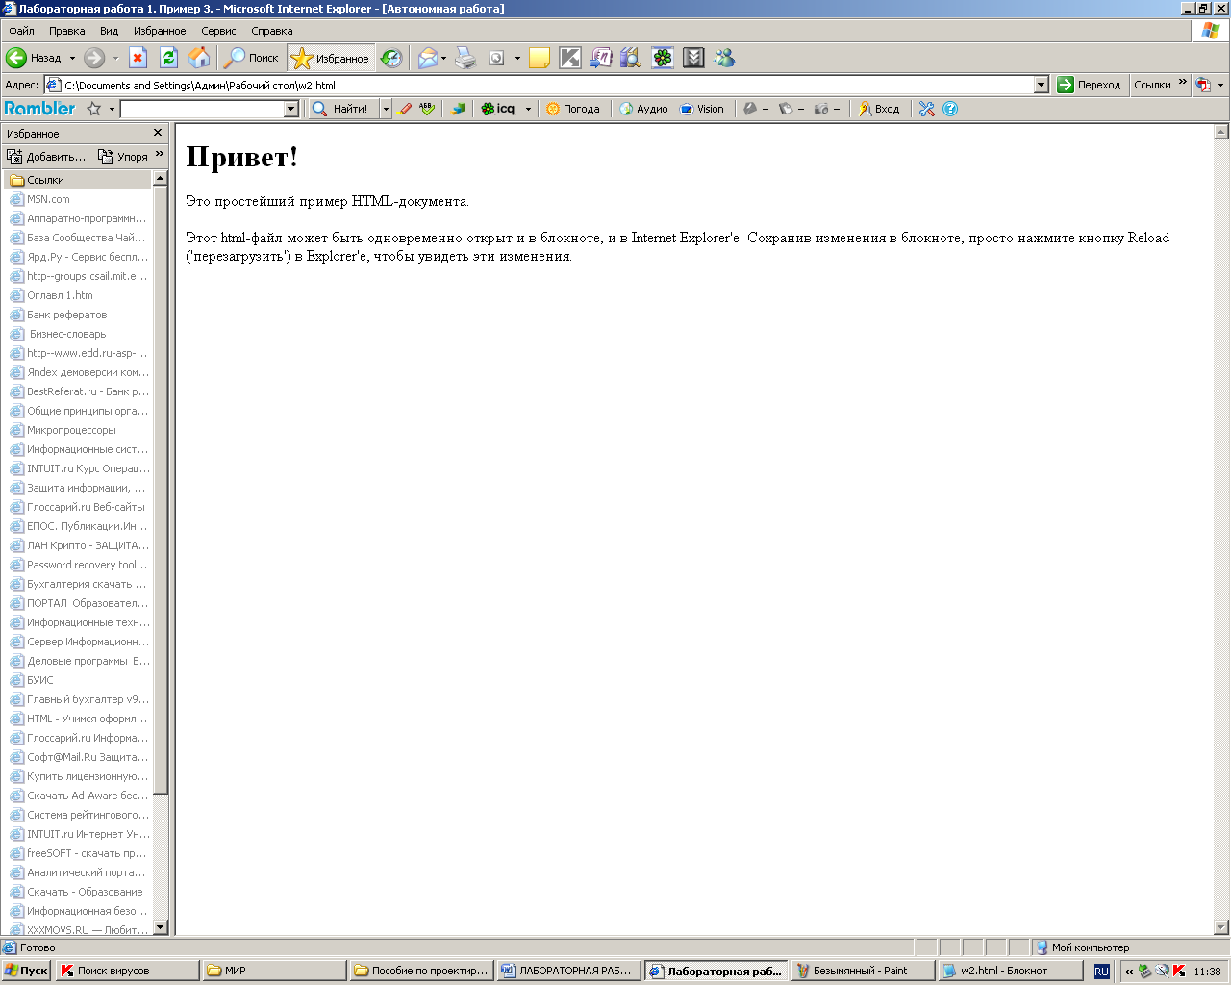Open the History clock icon
Screen dimensions: 1231x985
pos(391,58)
